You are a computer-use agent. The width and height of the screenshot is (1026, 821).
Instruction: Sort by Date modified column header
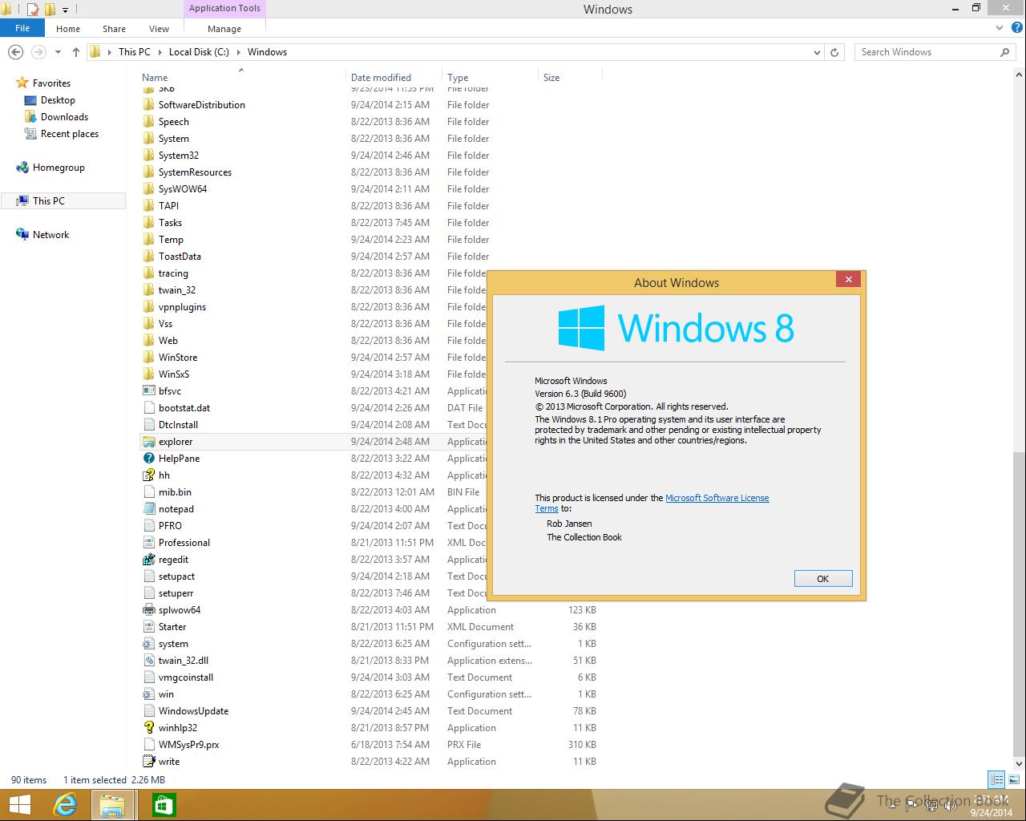(x=381, y=78)
